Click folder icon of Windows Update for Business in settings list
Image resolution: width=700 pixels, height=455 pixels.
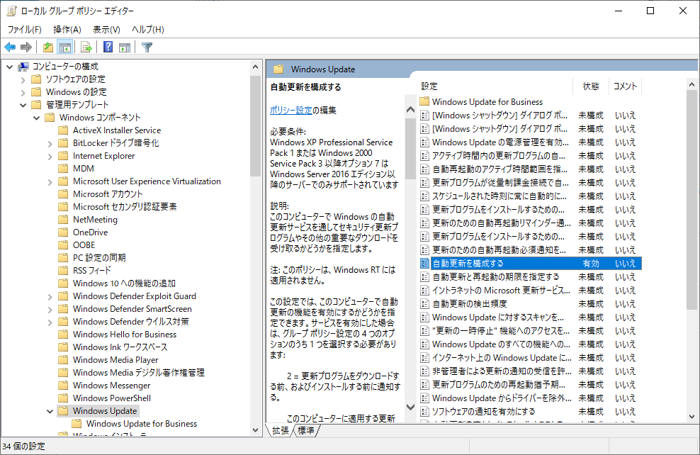[x=424, y=101]
